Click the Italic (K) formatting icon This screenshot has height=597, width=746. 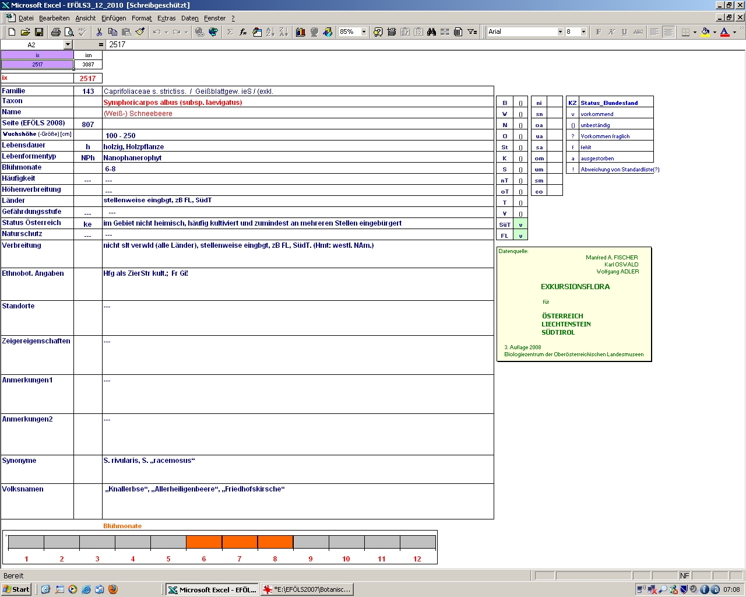pos(611,32)
